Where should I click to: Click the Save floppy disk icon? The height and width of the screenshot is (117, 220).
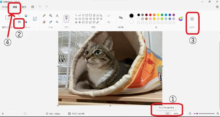33,7
